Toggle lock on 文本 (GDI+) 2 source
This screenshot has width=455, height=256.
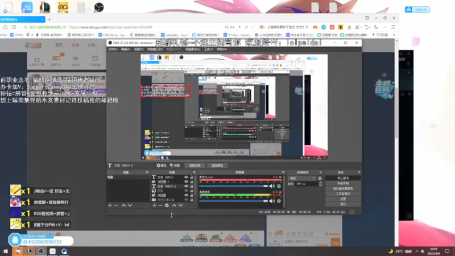click(x=192, y=187)
